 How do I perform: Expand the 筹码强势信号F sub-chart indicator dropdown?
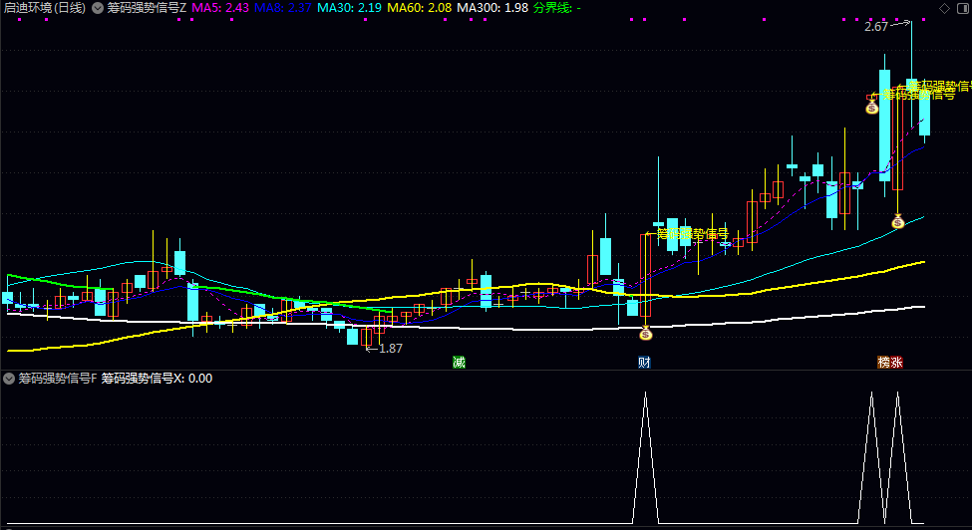point(9,379)
